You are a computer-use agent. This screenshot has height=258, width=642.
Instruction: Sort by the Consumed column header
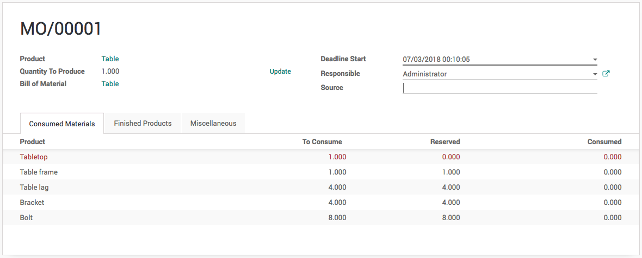click(x=604, y=141)
